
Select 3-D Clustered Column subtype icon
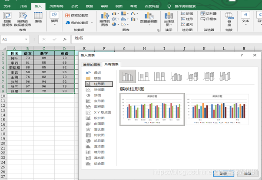pos(176,76)
